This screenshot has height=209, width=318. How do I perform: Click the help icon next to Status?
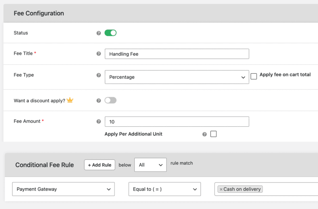[x=98, y=33]
